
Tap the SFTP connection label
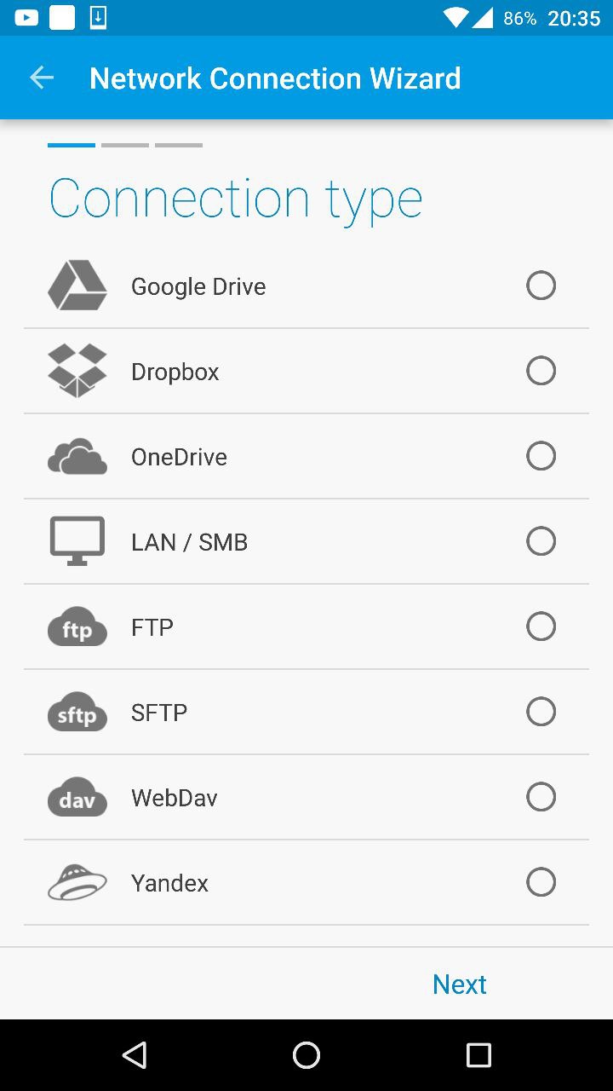[159, 713]
